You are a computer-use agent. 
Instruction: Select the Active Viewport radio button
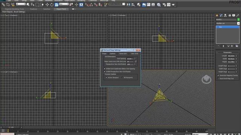pos(106,78)
